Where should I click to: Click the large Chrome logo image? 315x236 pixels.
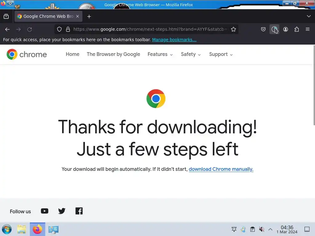coord(156,99)
